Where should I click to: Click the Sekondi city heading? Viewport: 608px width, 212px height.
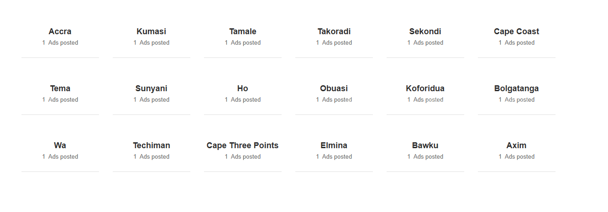coord(425,31)
